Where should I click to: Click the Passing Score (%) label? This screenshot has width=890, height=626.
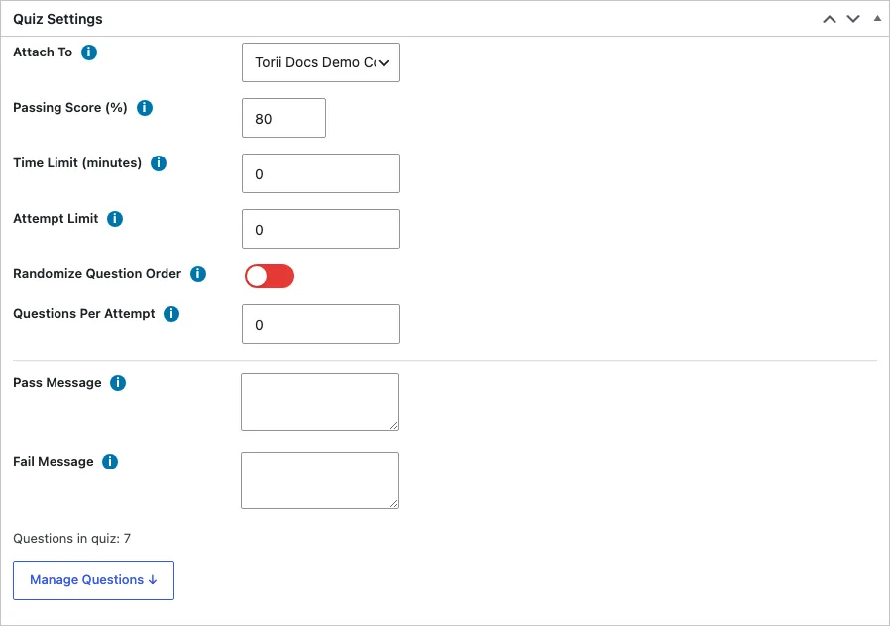(x=70, y=108)
